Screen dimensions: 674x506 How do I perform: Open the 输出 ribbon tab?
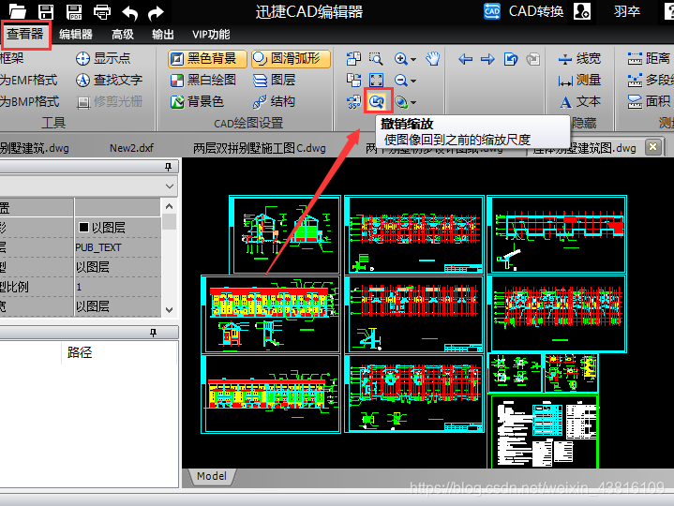click(163, 35)
